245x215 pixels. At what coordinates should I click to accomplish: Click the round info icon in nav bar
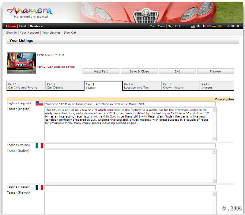tap(238, 26)
